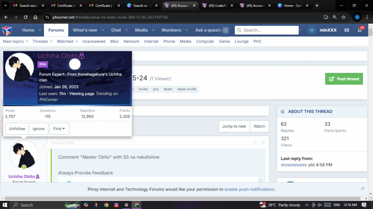Screen dimensions: 373x209
Task: Open the Lounge sub-nav item
Action: [x=242, y=42]
